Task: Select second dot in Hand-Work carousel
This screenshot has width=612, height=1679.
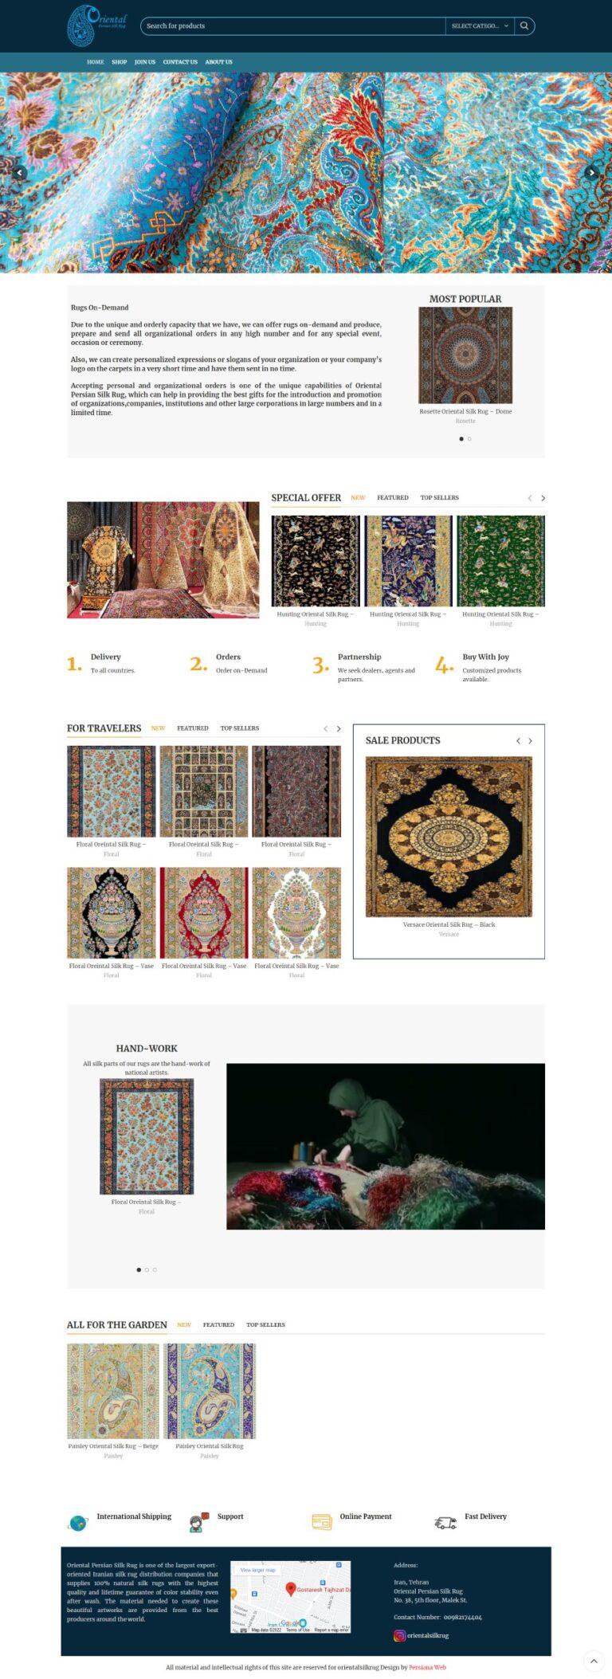Action: 147,1269
